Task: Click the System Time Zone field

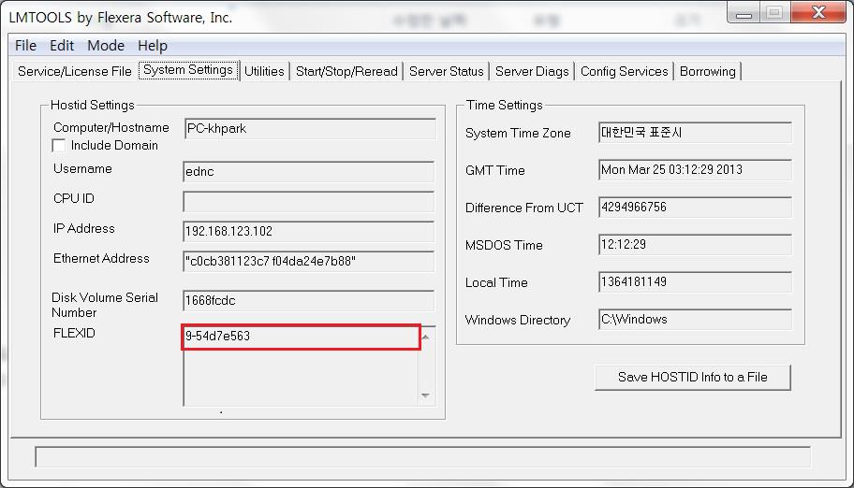Action: point(695,133)
